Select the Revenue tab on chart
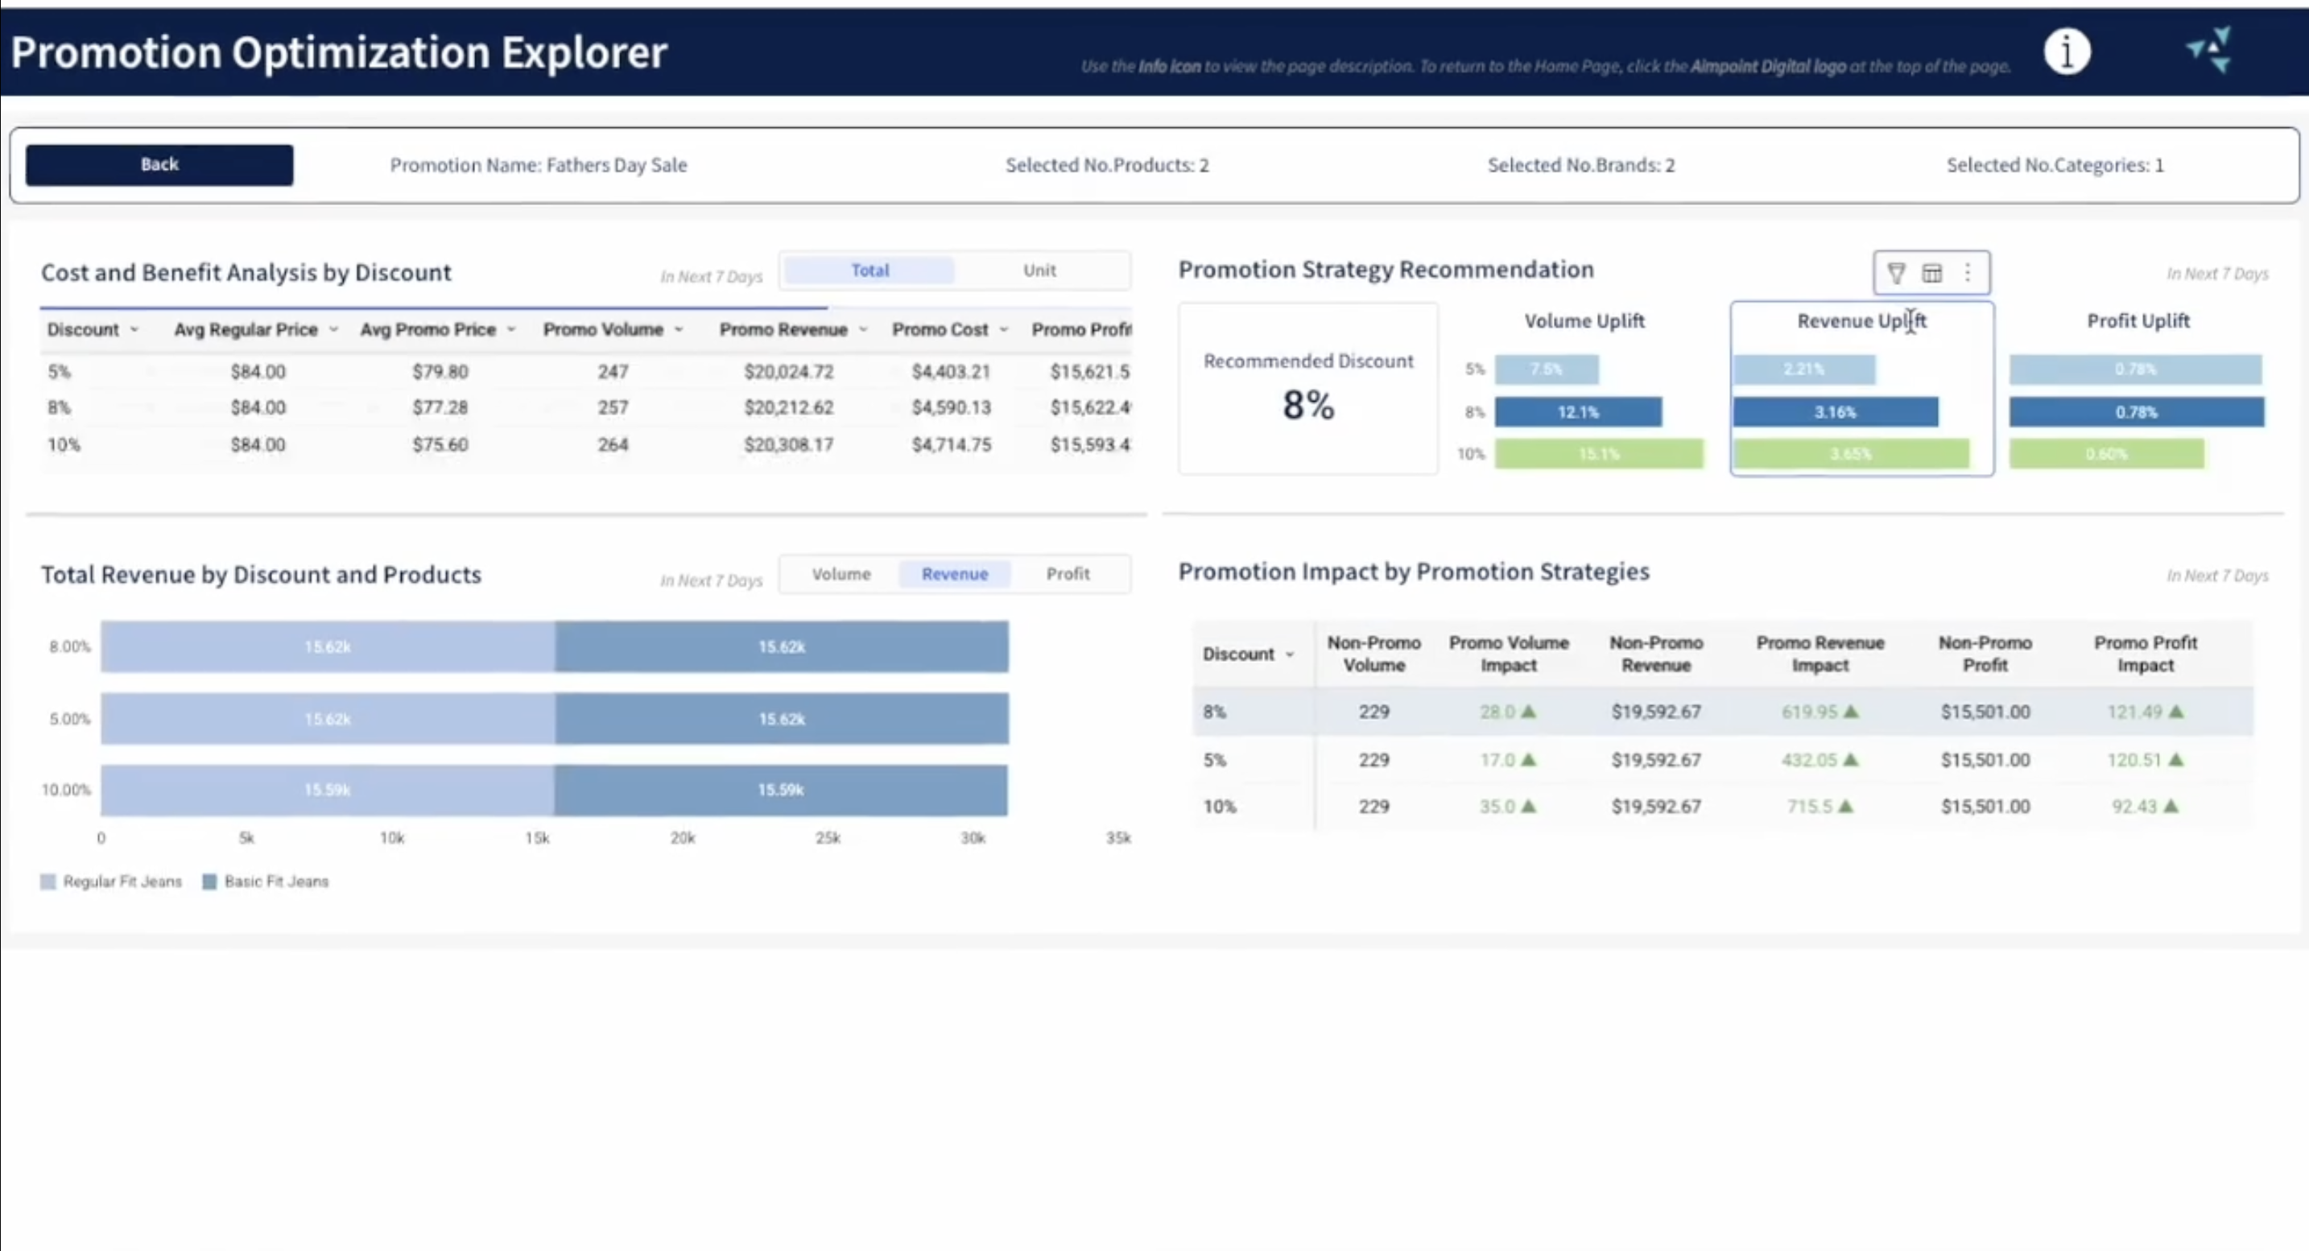 click(955, 573)
